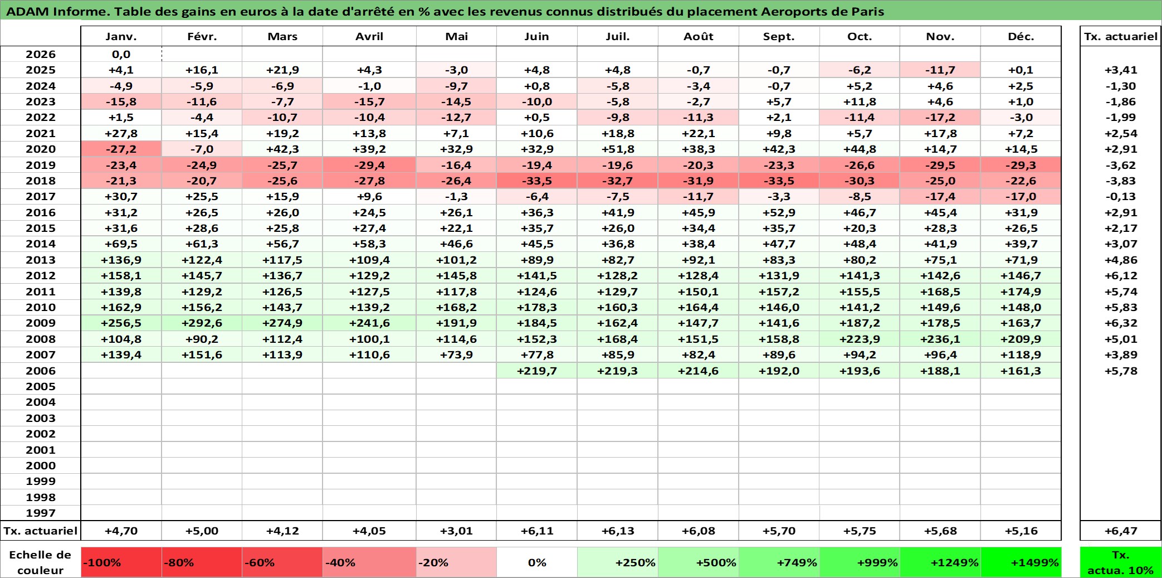Screen dimensions: 1162x578
Task: Click the +6,32 actuarial rate for 2009
Action: [1121, 323]
